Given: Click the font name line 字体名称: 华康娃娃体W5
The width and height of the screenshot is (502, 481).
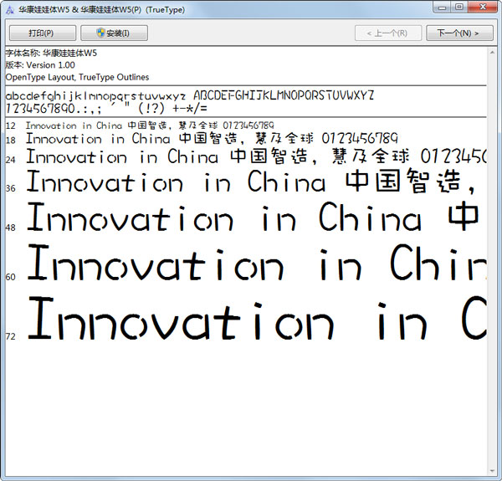Looking at the screenshot, I should click(x=51, y=53).
